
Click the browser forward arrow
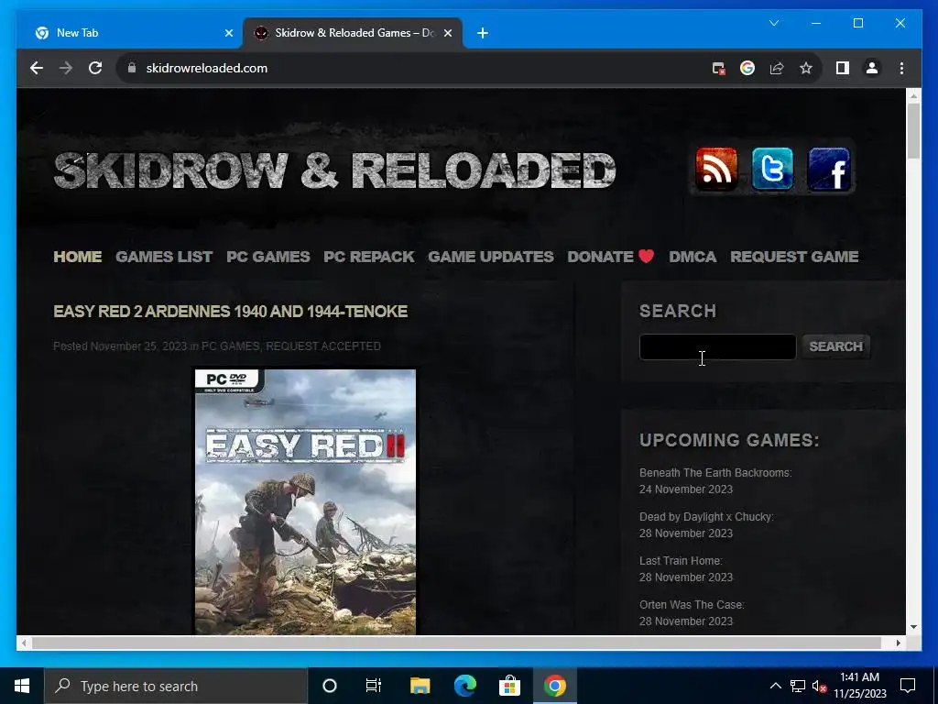pos(66,68)
